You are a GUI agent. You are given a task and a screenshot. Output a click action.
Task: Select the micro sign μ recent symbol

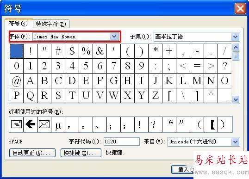58,124
